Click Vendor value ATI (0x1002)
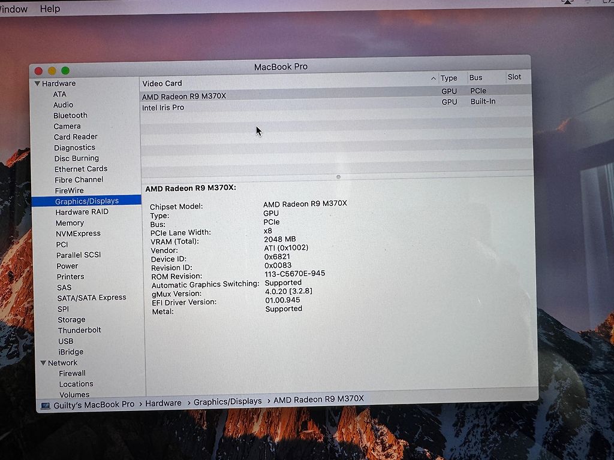 point(286,248)
